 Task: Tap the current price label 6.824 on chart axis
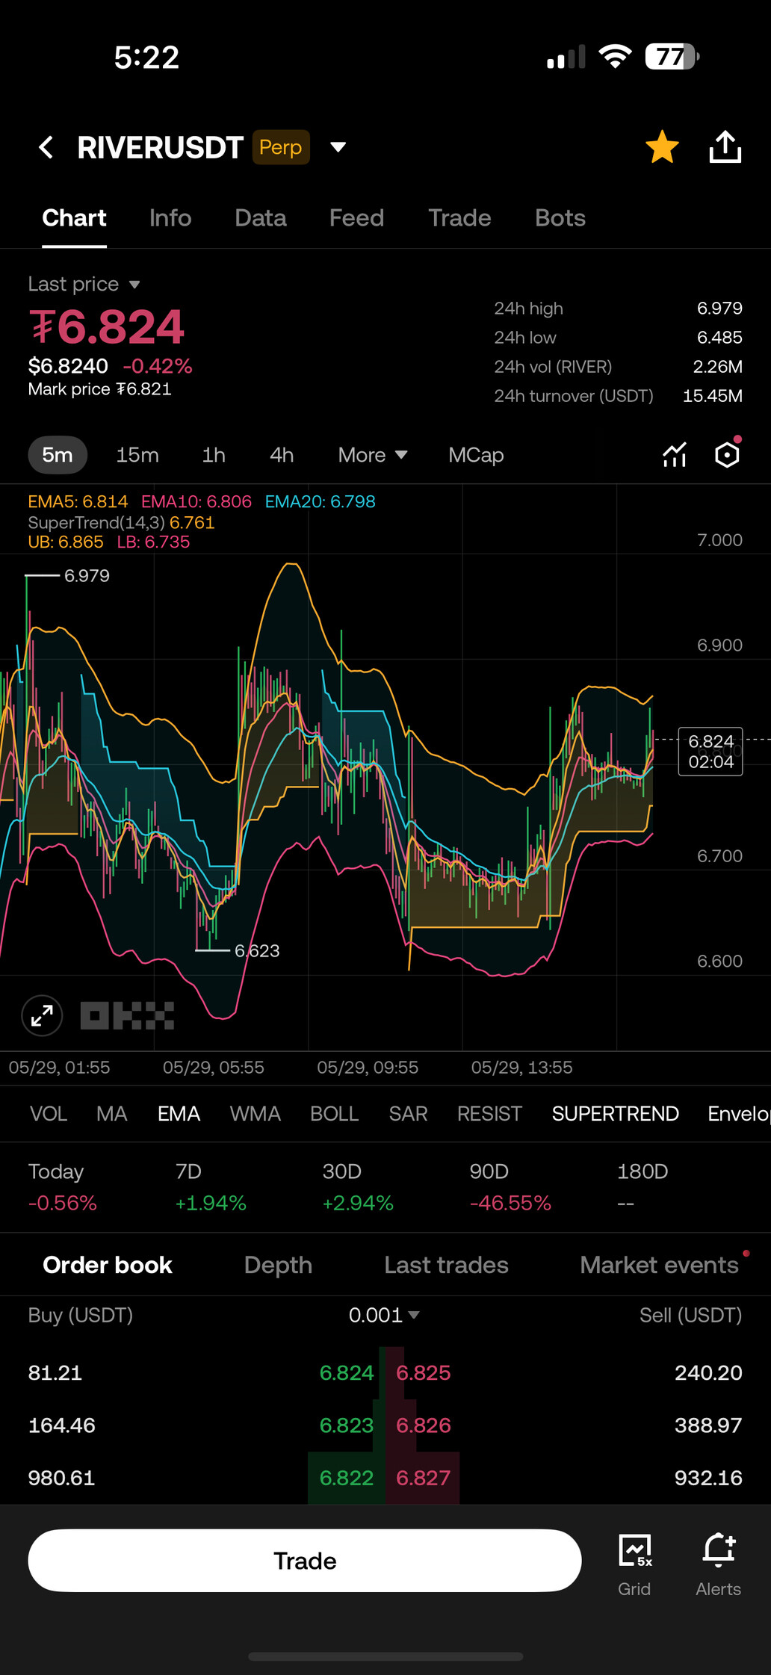pos(710,752)
